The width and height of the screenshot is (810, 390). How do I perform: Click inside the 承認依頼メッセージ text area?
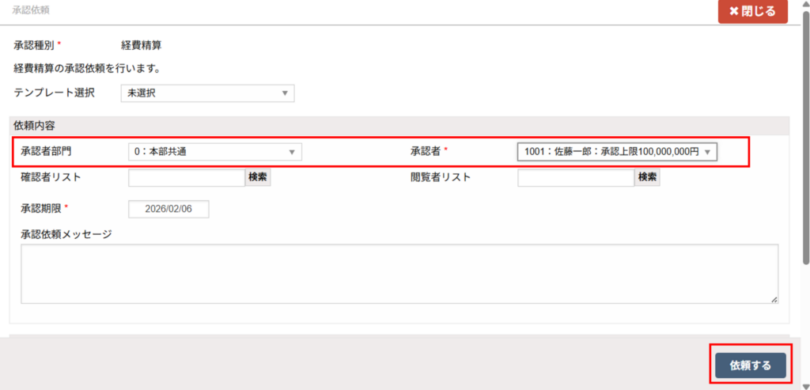pyautogui.click(x=399, y=273)
